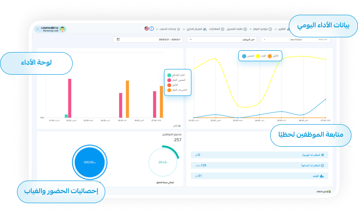The image size is (358, 214).
Task: Toggle الغياب yellow series in line chart legend
Action: pyautogui.click(x=258, y=56)
